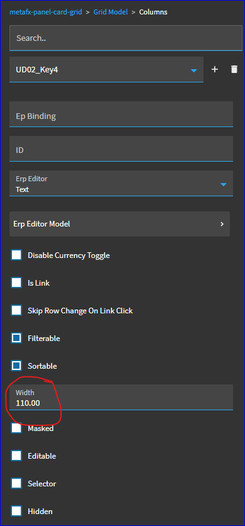Enable the Masked checkbox
The image size is (245, 526).
[x=16, y=428]
